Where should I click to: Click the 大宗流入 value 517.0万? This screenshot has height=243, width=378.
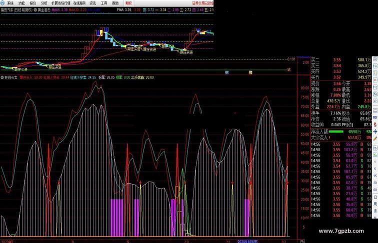click(354, 137)
